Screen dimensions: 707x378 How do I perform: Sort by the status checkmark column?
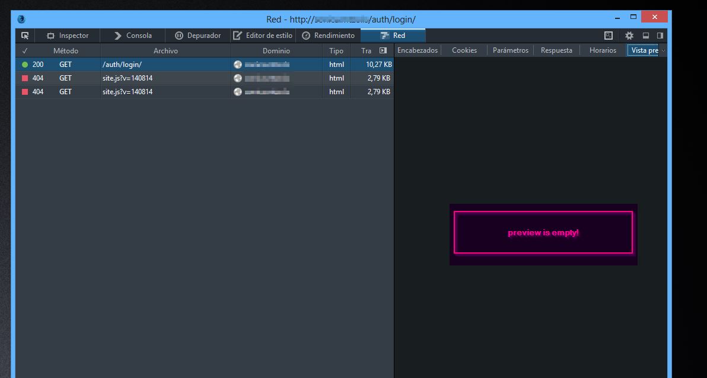pos(25,51)
